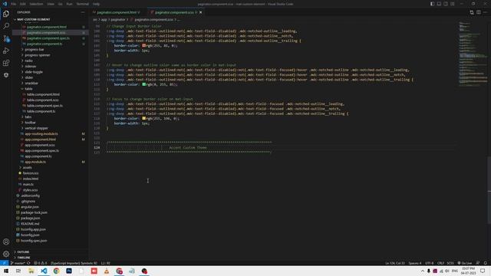Open angular.json file in explorer
The width and height of the screenshot is (491, 276).
(x=30, y=207)
